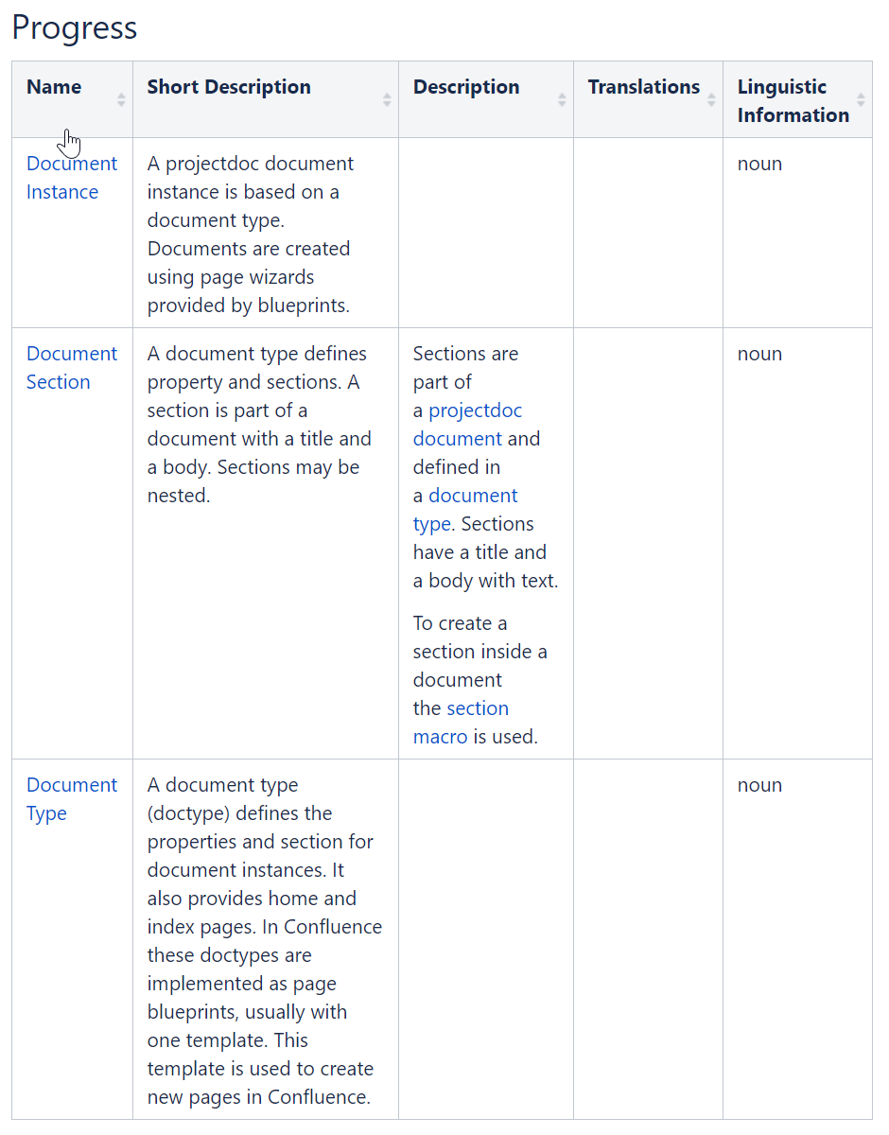Screen dimensions: 889x1135
Task: Click the noun cell in Document Section row
Action: tap(759, 354)
